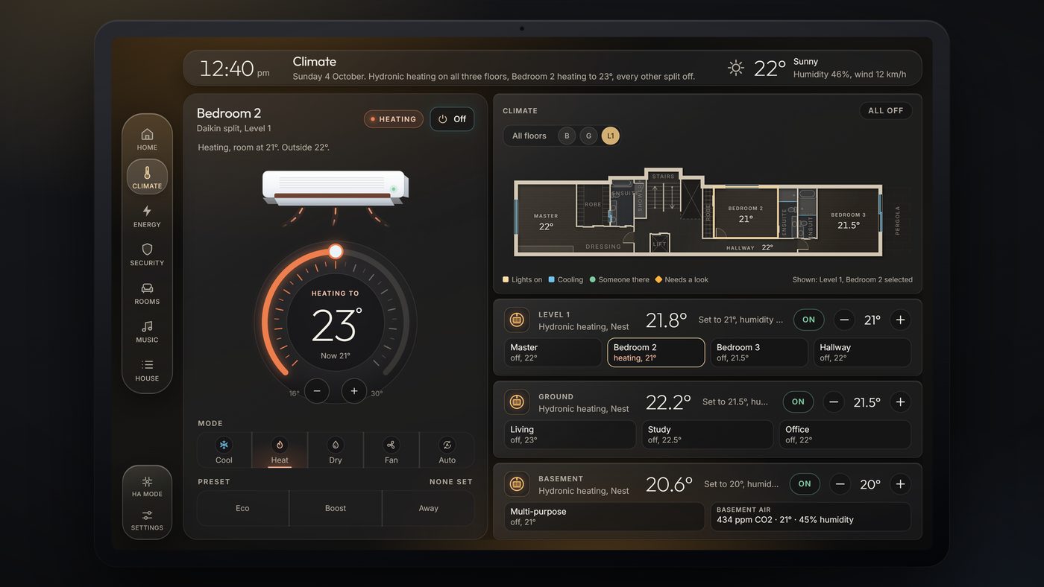This screenshot has height=587, width=1044.
Task: Increase Bedroom 2 target temperature on the dial
Action: tap(354, 391)
